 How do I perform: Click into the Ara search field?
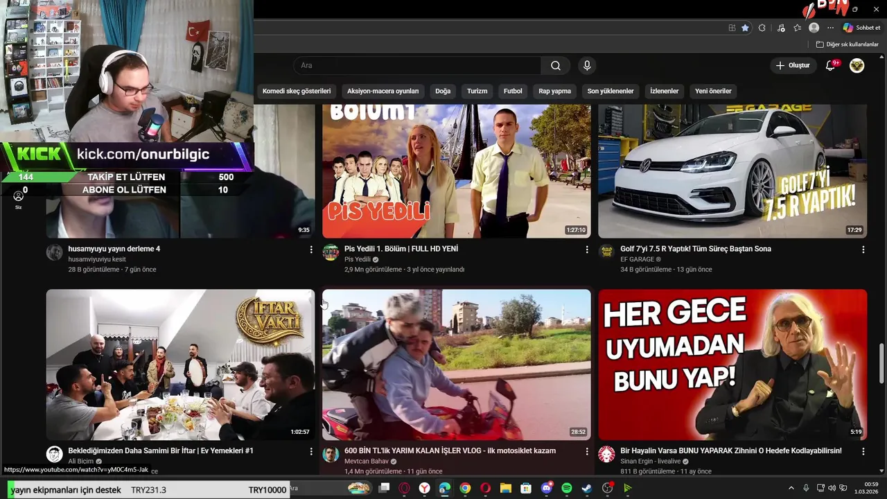pos(418,66)
